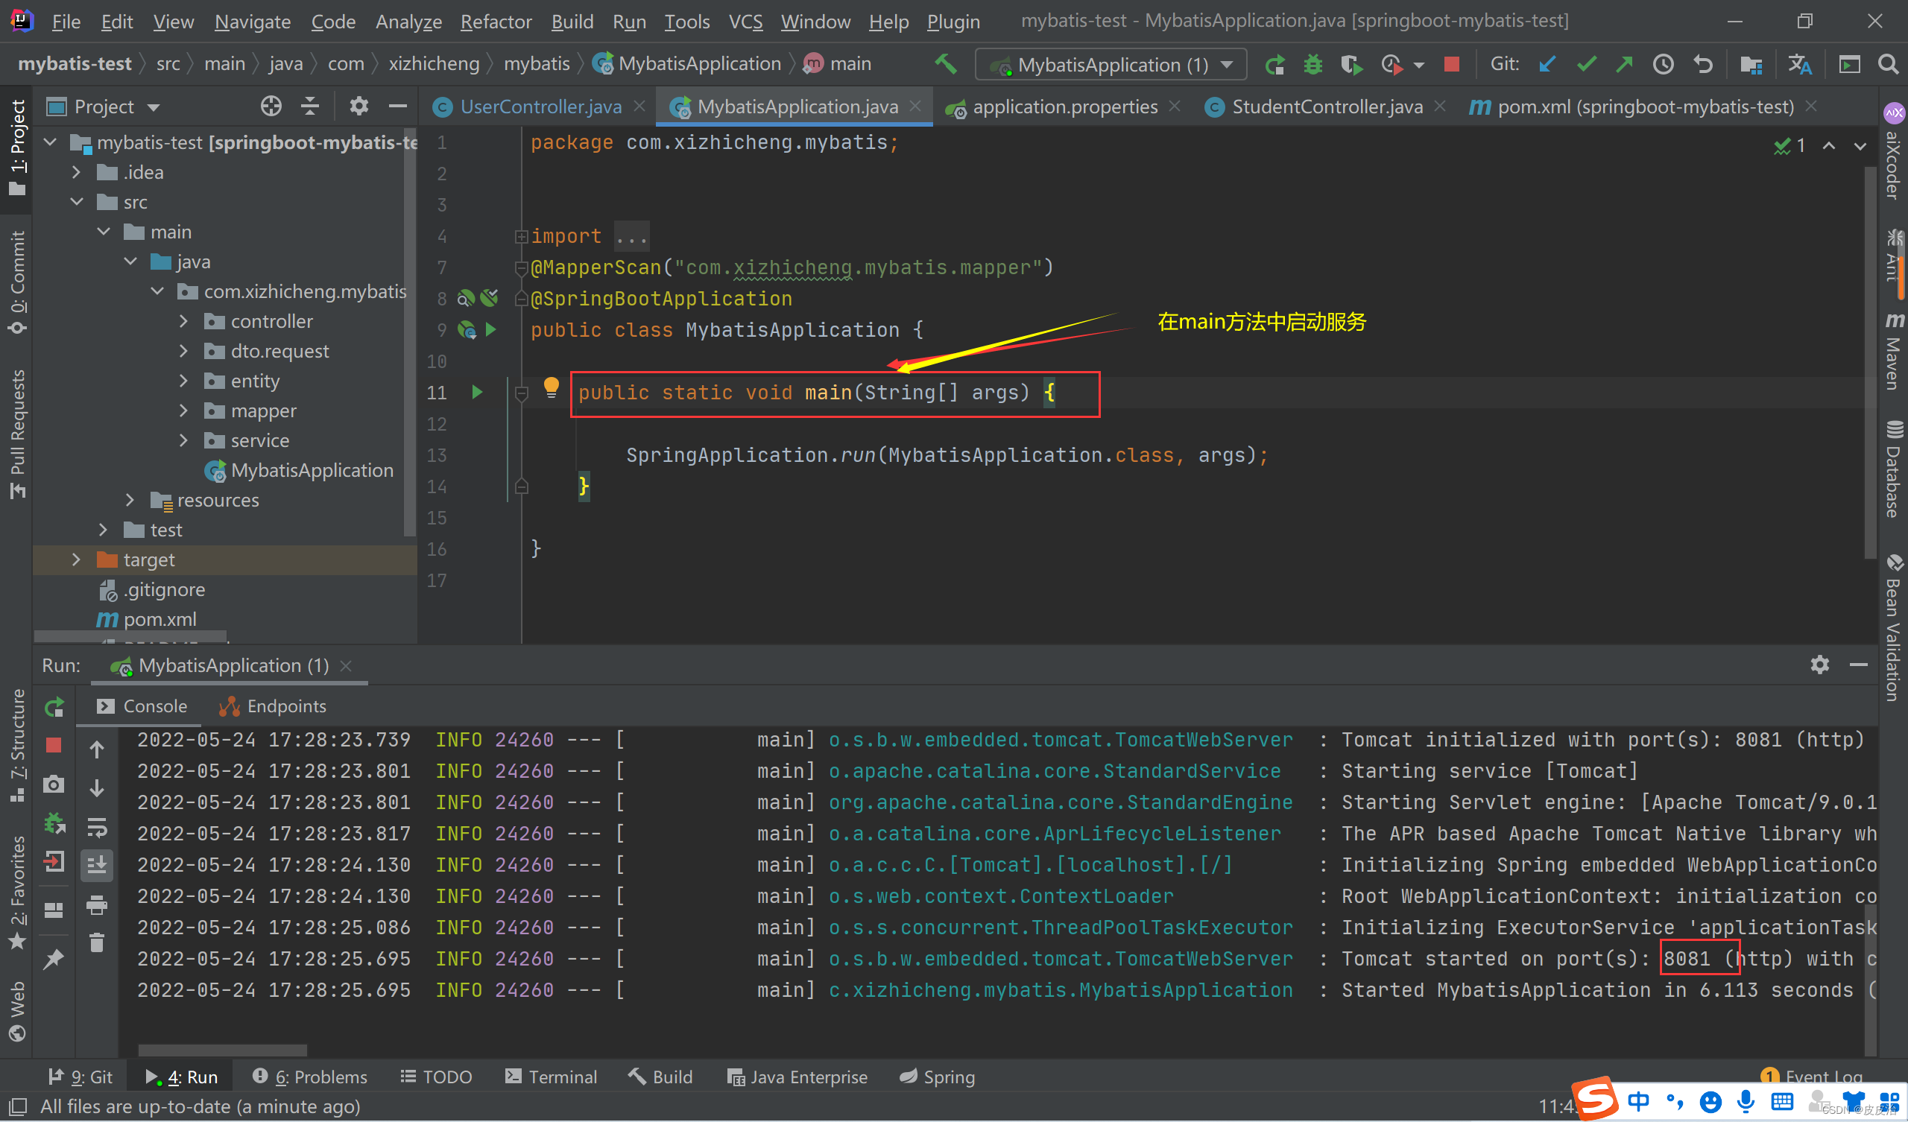1908x1122 pixels.
Task: Open Java Enterprise tool window
Action: coord(797,1077)
